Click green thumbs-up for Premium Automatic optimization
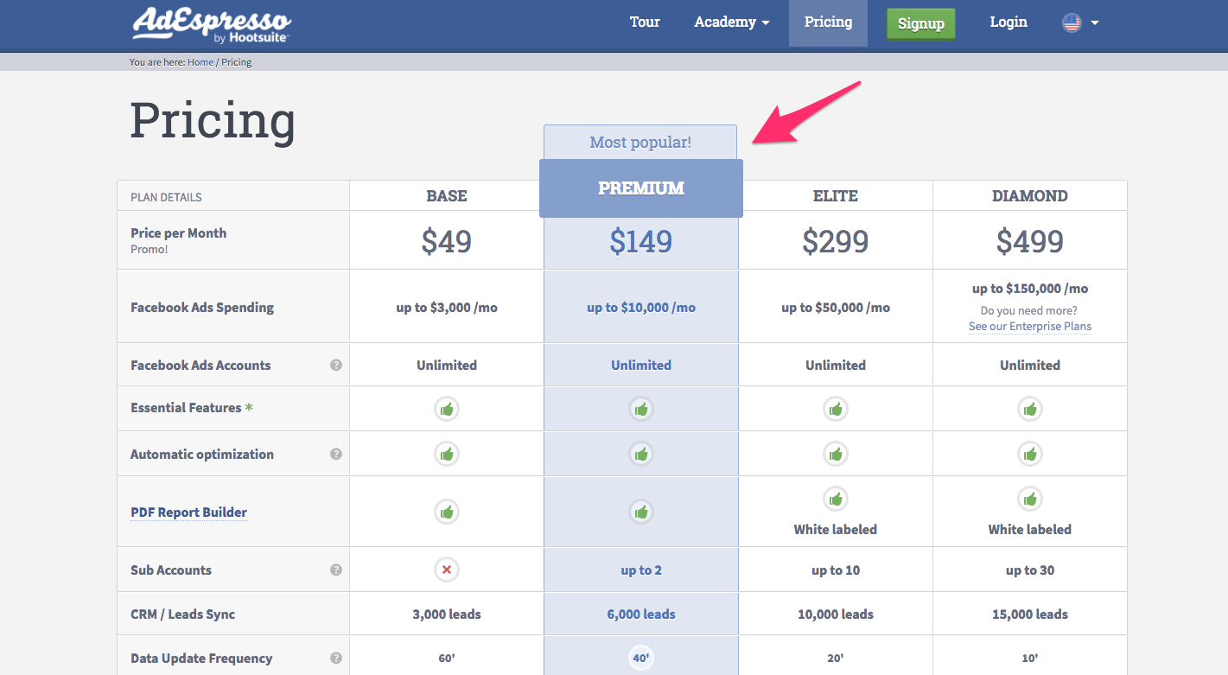 point(640,453)
